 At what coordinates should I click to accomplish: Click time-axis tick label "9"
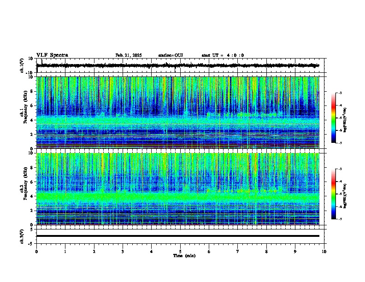tap(295, 252)
